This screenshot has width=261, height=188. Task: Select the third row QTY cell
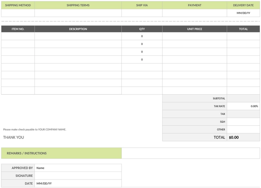pyautogui.click(x=142, y=52)
